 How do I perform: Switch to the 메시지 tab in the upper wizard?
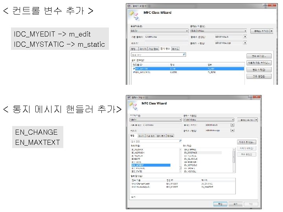143,49
